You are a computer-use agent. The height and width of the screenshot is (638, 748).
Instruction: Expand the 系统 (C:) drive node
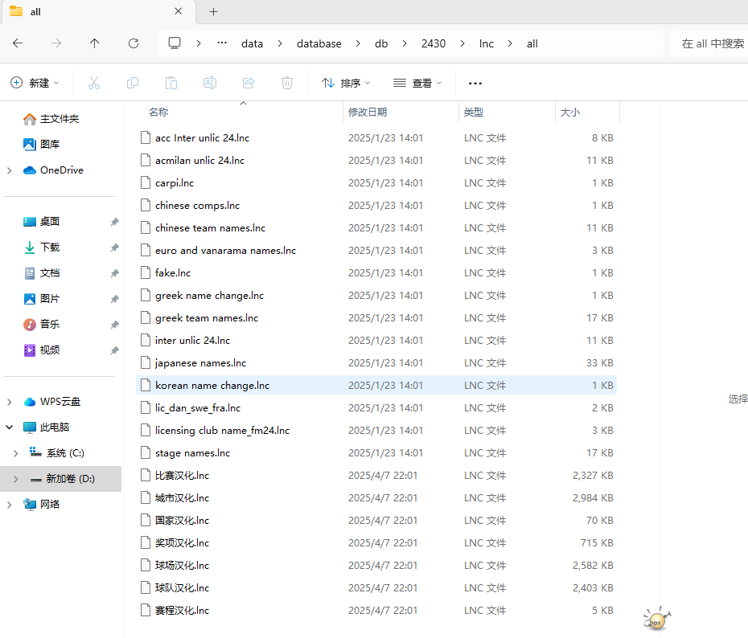[16, 453]
